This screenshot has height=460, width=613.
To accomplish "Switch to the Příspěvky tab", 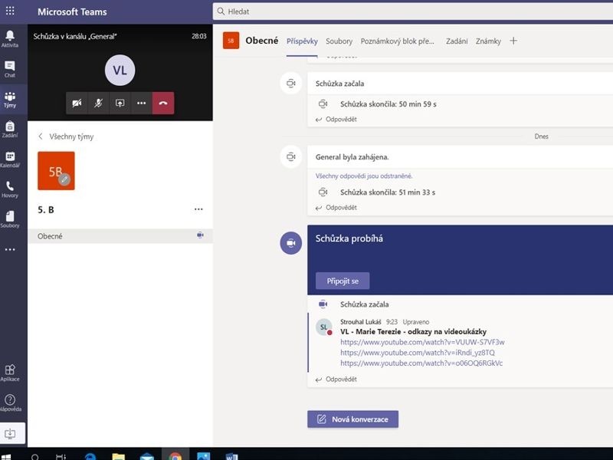I will pos(302,41).
